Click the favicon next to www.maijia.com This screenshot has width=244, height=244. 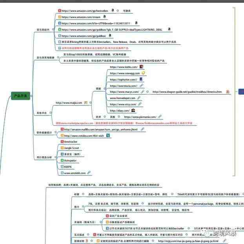click(86, 103)
